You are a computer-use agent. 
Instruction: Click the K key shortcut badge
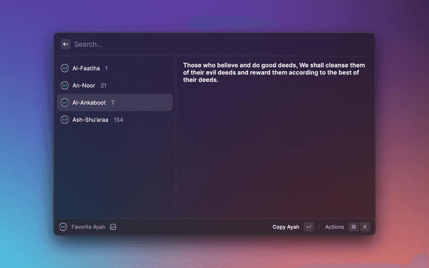[365, 227]
